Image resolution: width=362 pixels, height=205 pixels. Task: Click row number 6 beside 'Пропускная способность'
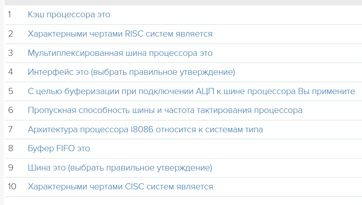tap(10, 110)
